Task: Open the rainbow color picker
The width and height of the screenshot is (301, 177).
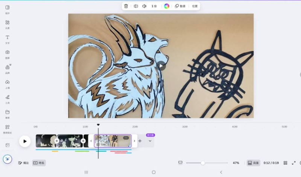Action: point(167,6)
